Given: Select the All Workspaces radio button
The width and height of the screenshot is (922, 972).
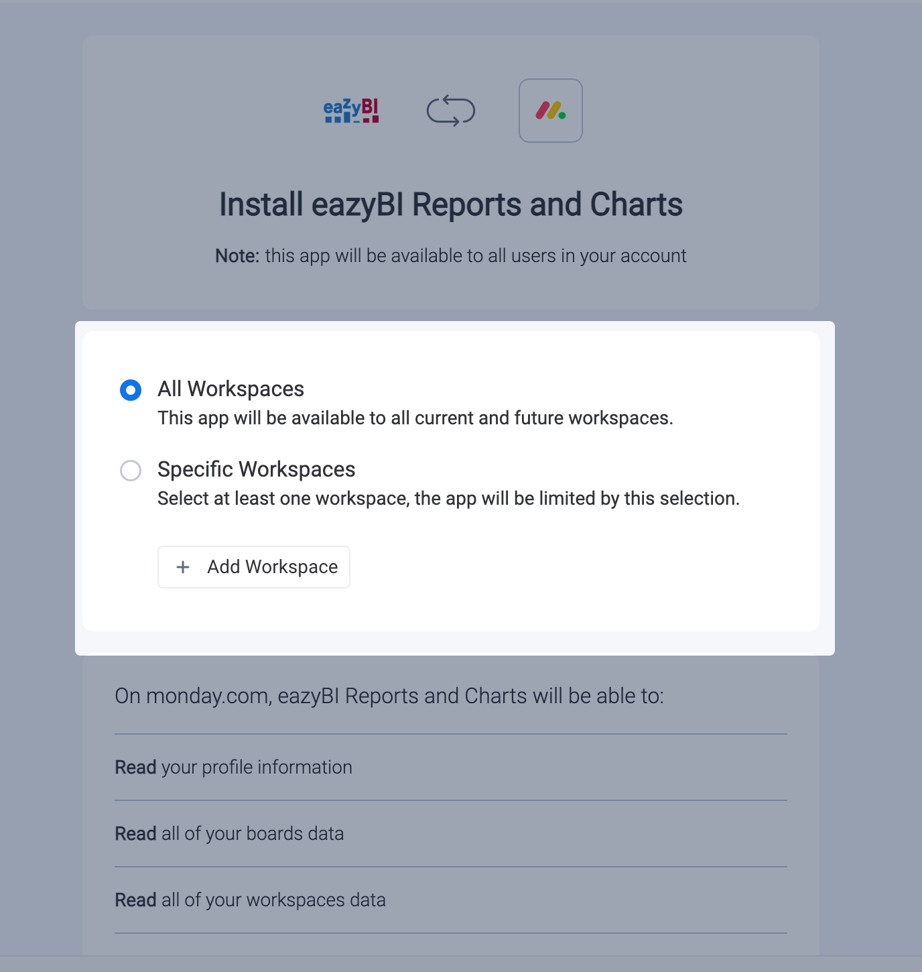Looking at the screenshot, I should point(131,390).
